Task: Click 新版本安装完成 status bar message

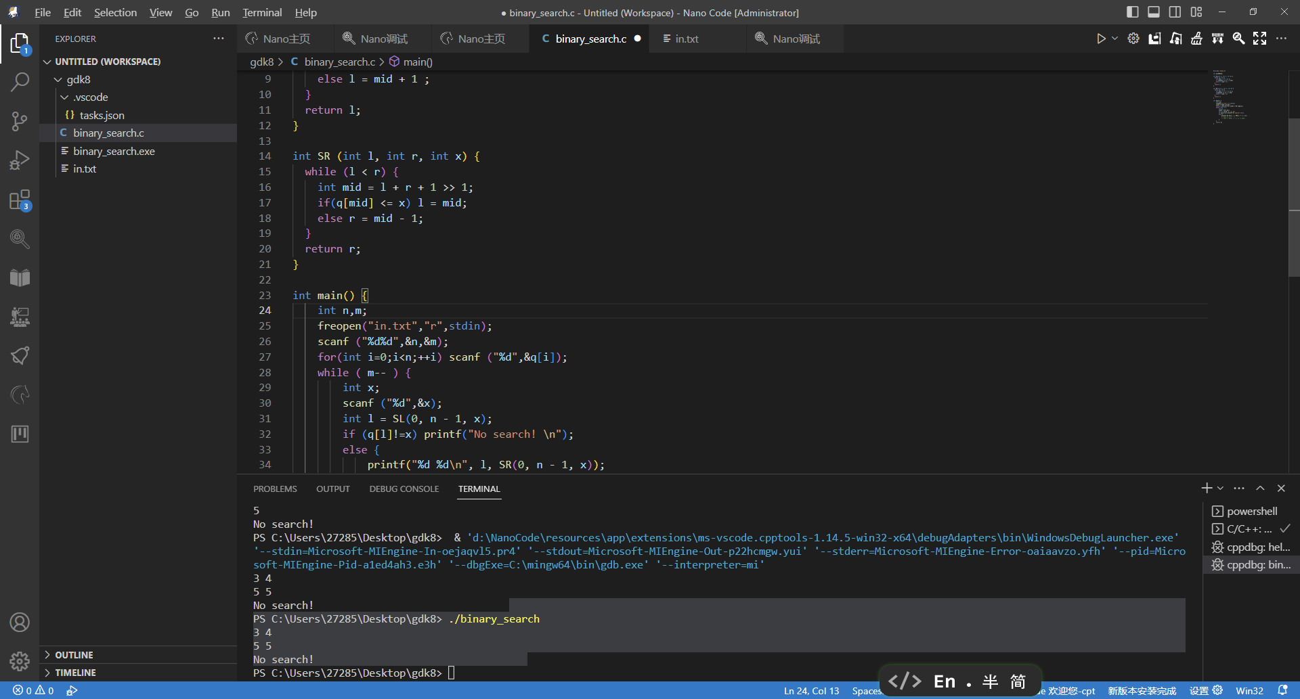Action: [1142, 691]
